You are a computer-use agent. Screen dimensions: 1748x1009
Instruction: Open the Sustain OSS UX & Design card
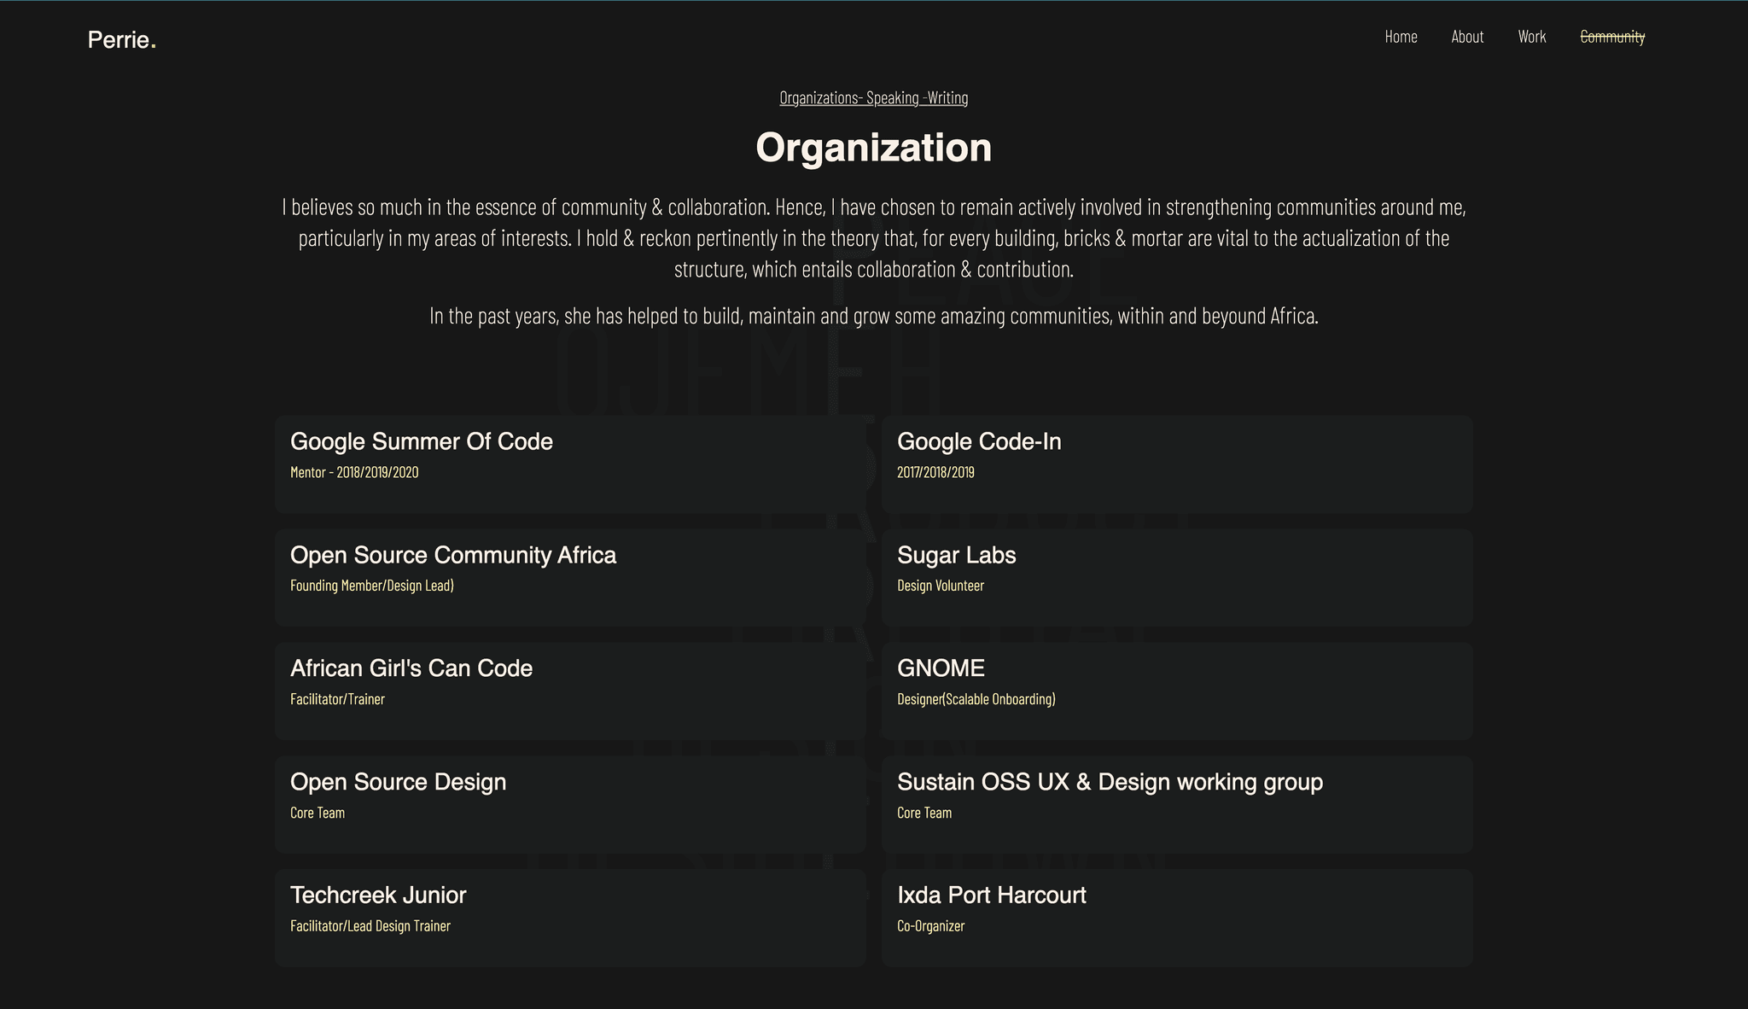(x=1177, y=804)
